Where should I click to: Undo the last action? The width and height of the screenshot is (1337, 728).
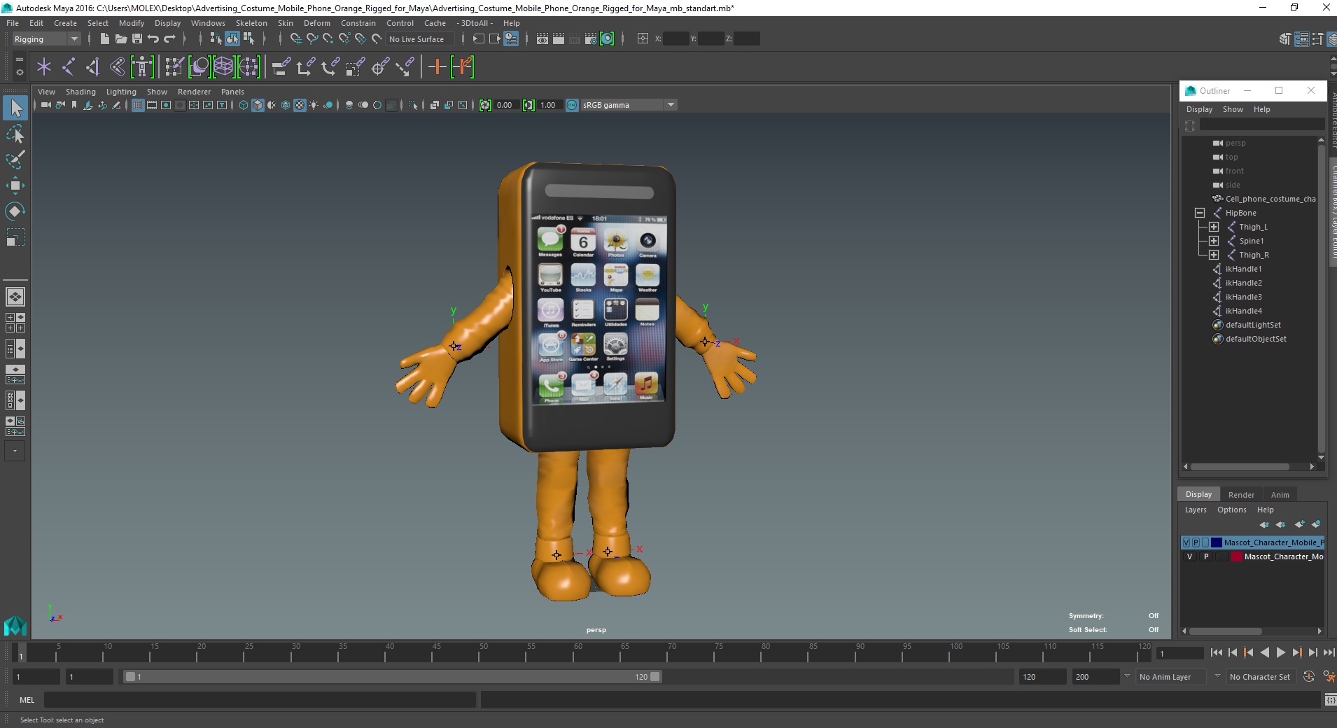pos(153,39)
